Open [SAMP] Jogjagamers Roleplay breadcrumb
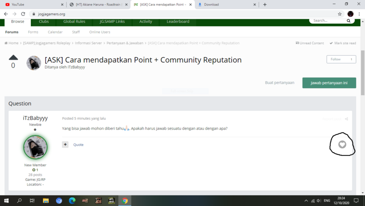 (47, 43)
